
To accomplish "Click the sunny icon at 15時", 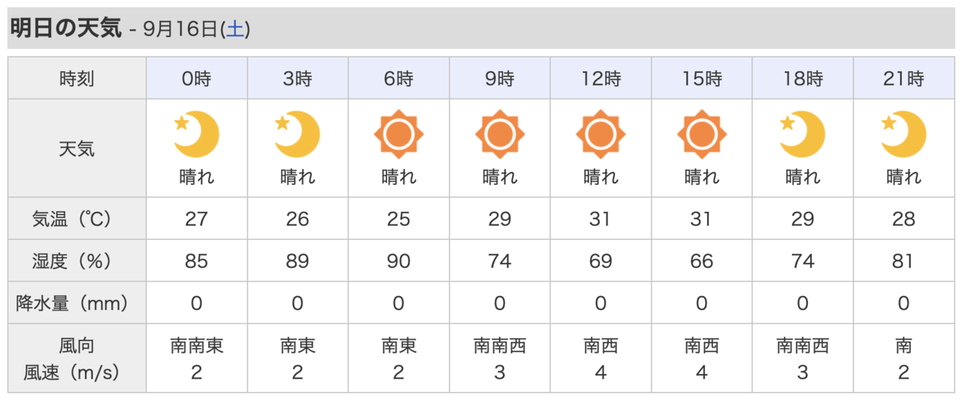I will pyautogui.click(x=702, y=134).
